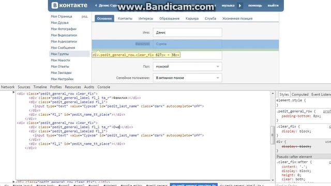Open the DevTools Timeline tab
This screenshot has width=331, height=186.
(40, 87)
